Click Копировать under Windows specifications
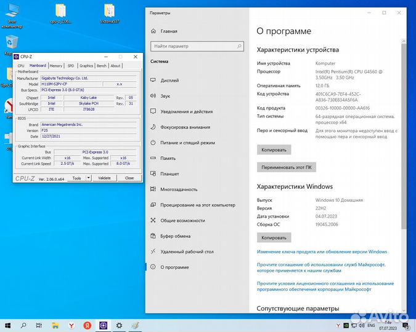The height and width of the screenshot is (332, 416). [274, 238]
